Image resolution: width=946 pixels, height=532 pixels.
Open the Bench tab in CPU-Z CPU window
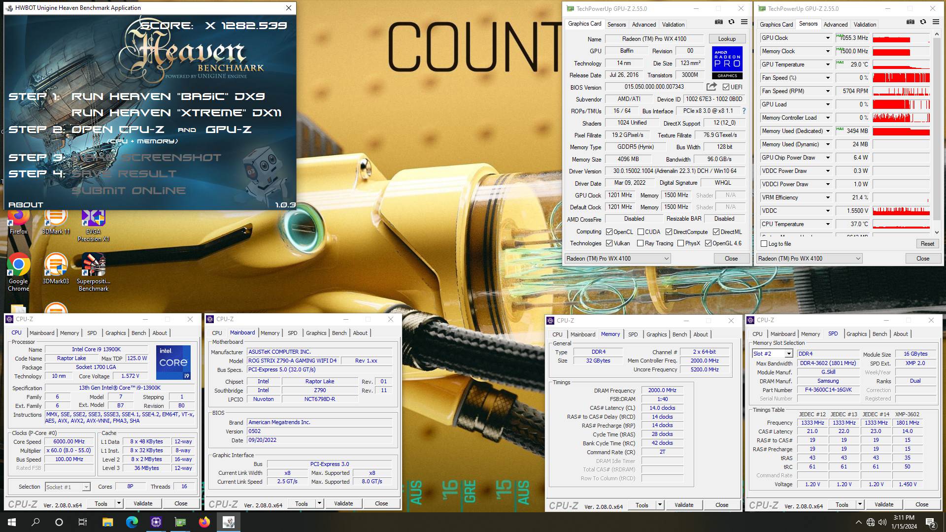[139, 333]
